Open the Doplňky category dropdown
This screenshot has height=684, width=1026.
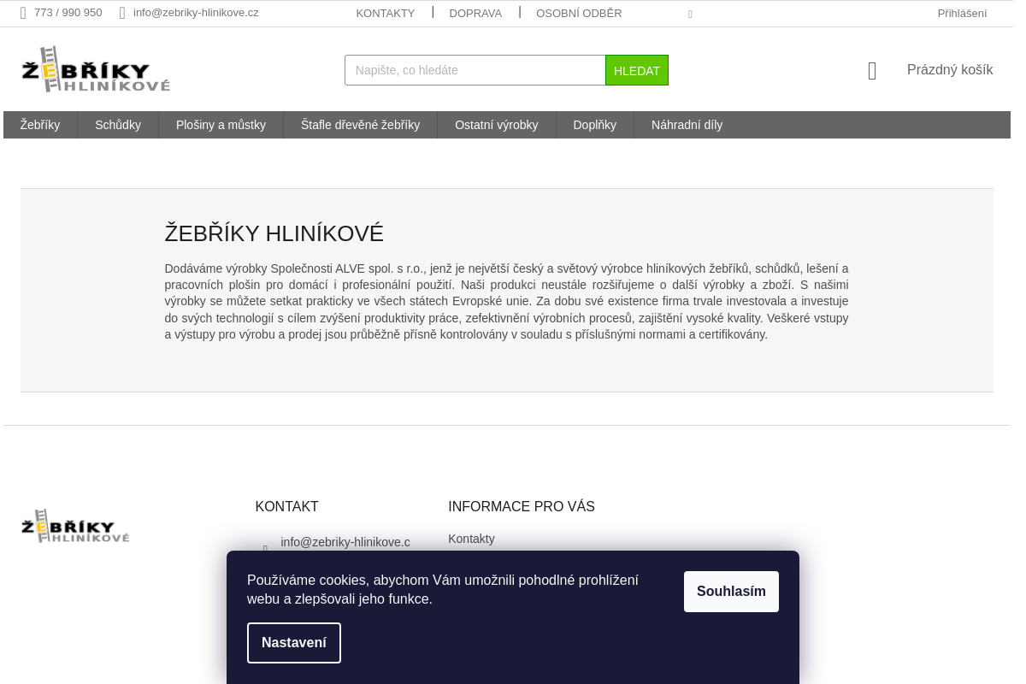coord(594,125)
